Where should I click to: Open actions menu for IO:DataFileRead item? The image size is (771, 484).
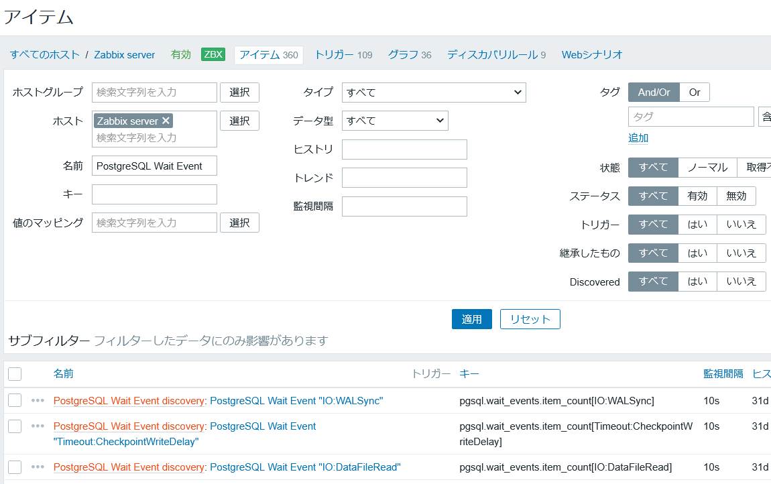click(x=38, y=467)
